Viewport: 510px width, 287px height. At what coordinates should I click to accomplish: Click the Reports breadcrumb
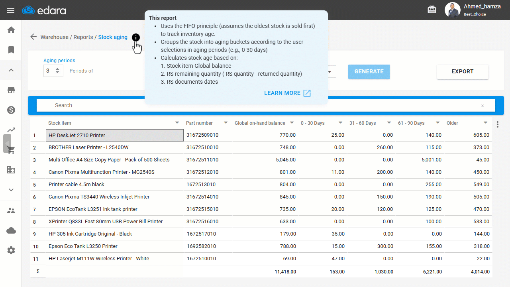83,37
